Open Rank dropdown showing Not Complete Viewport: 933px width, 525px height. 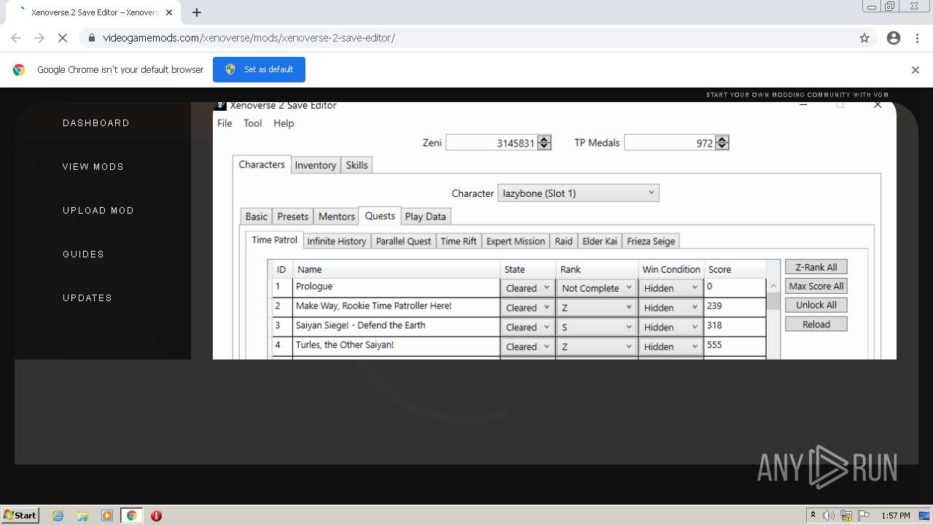(x=597, y=288)
